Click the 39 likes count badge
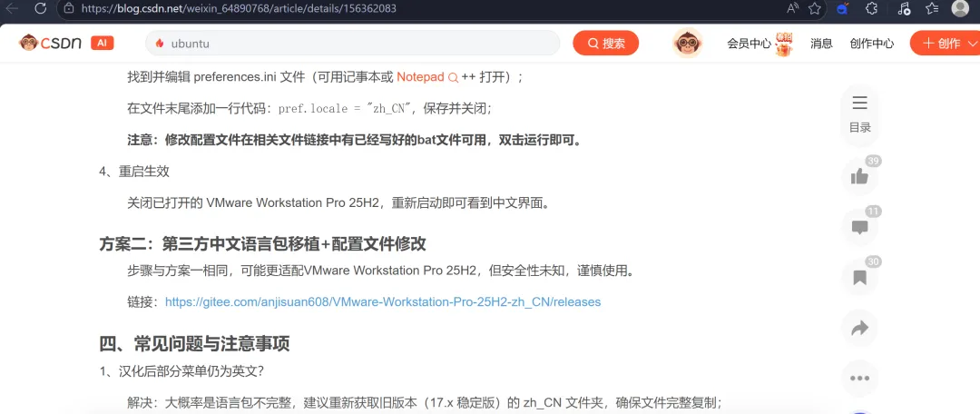The height and width of the screenshot is (414, 980). click(x=874, y=162)
